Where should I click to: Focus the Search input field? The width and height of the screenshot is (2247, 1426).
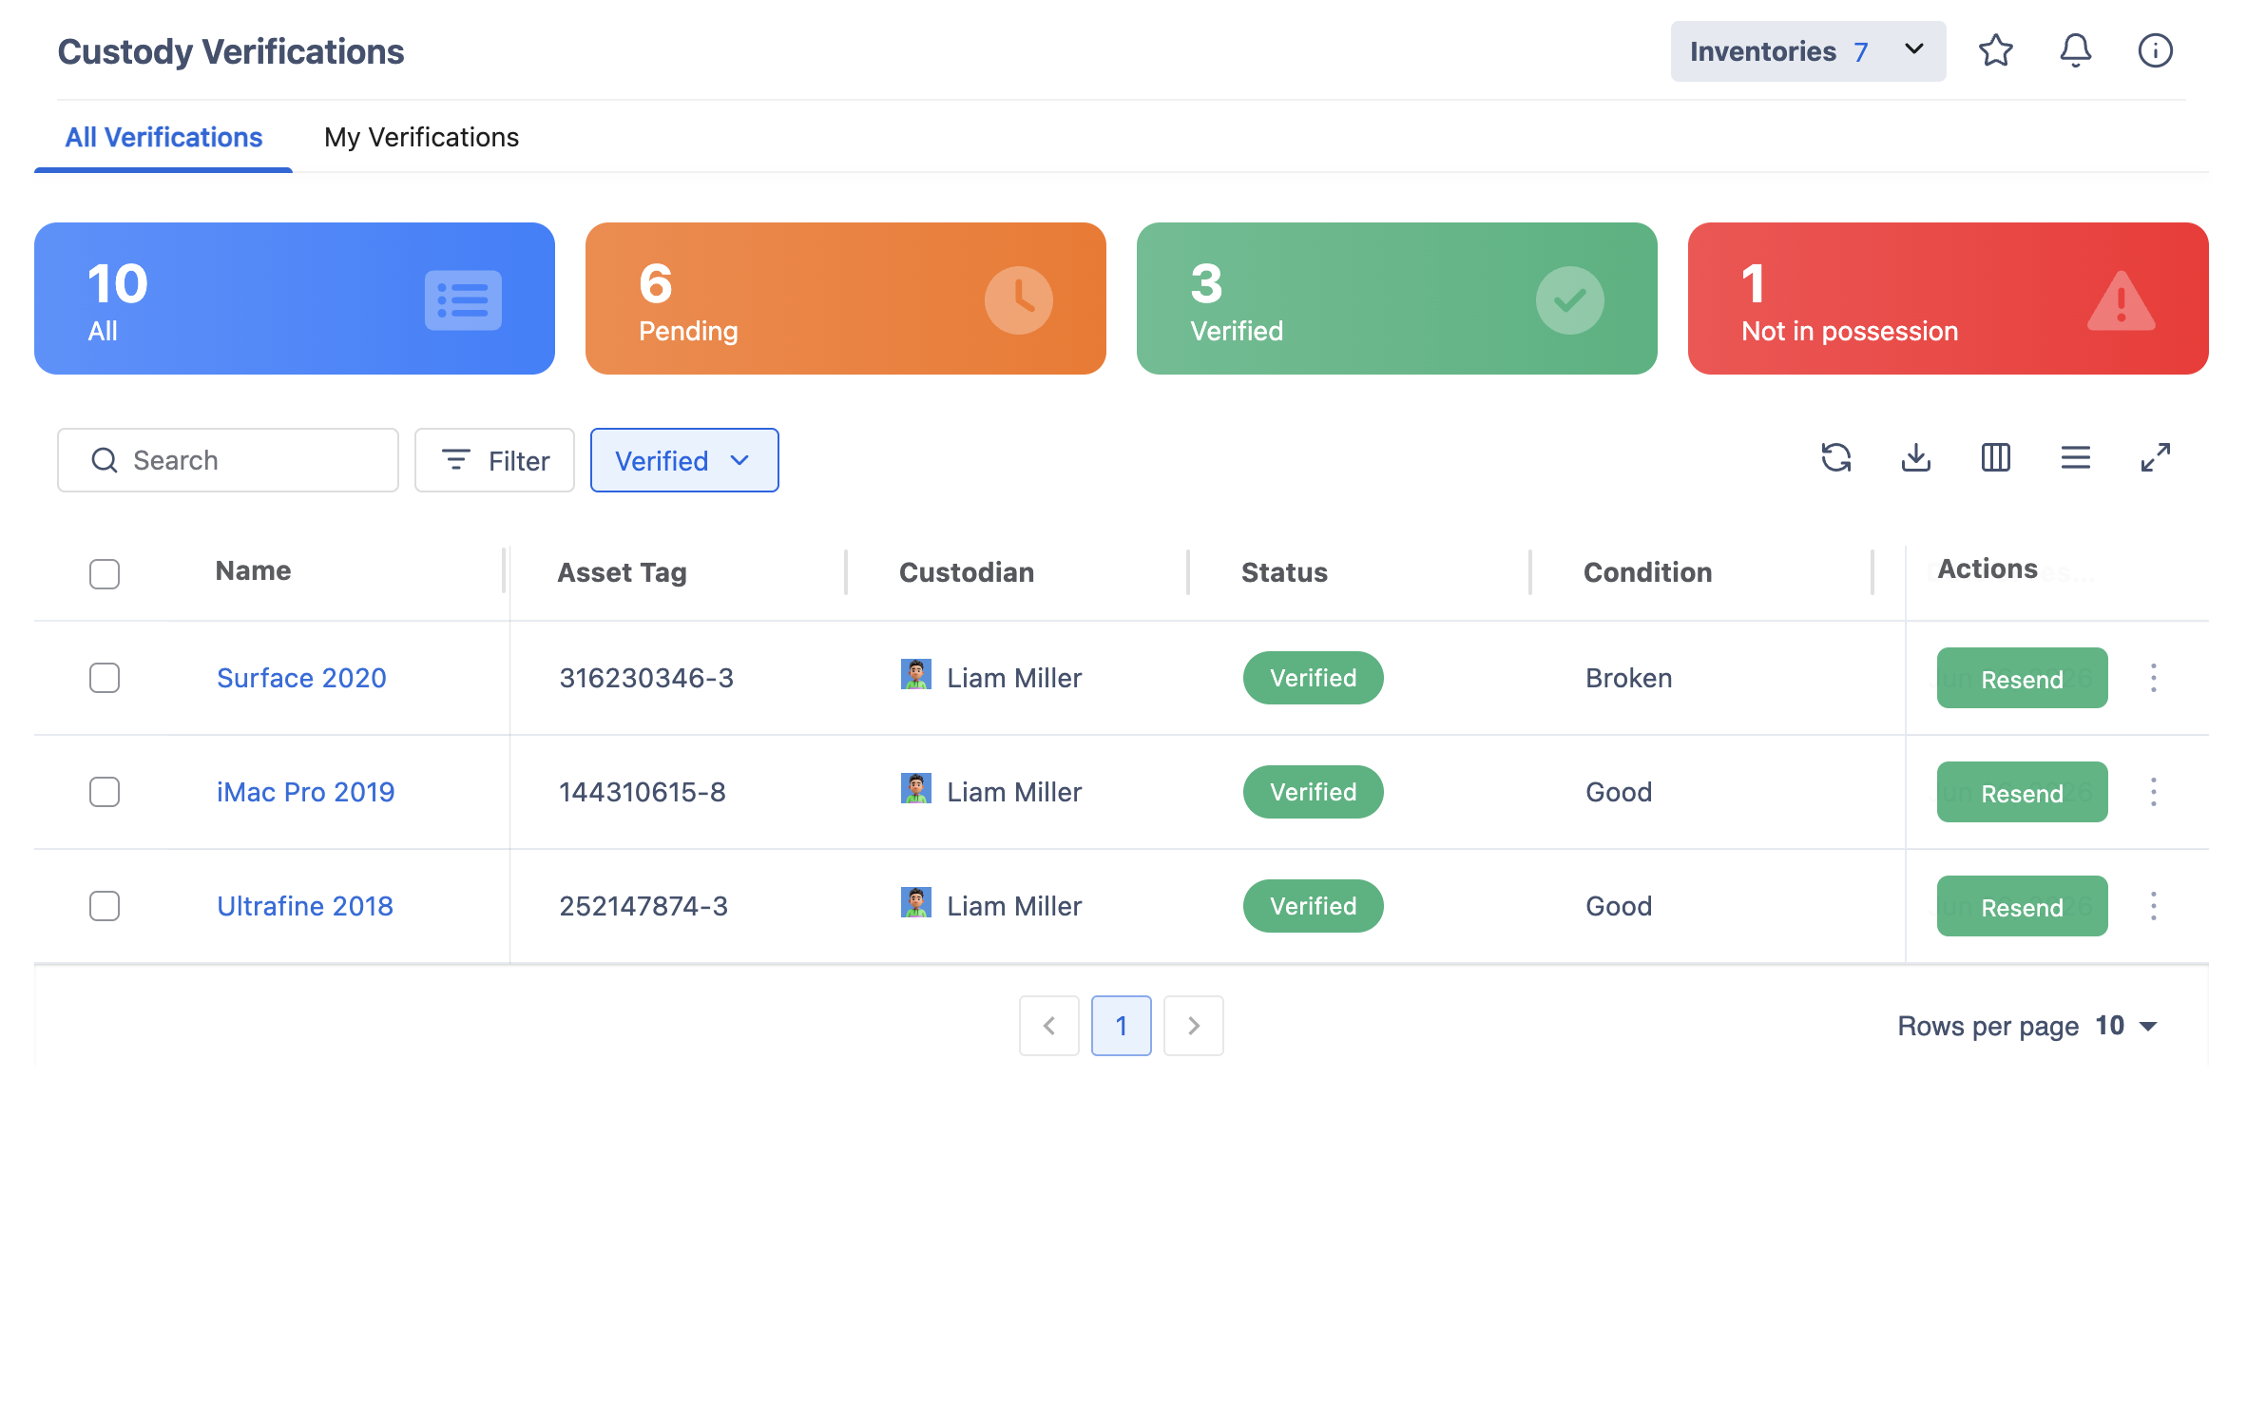228,460
